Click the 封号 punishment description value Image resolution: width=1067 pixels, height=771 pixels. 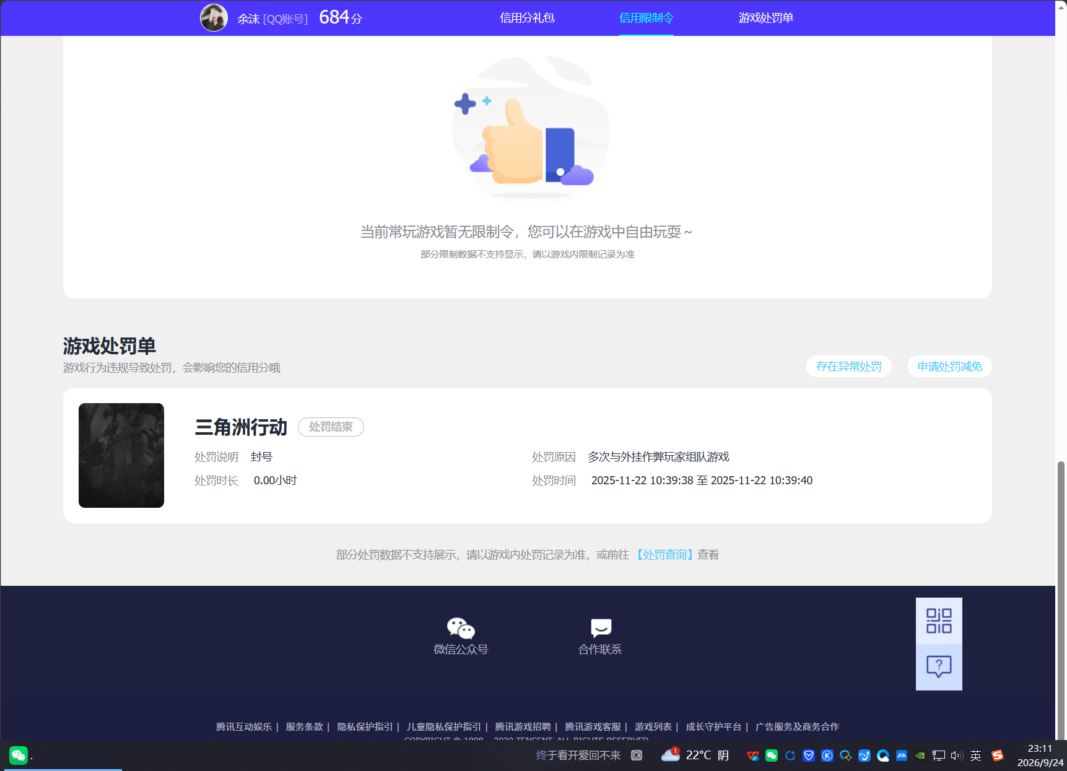point(261,456)
